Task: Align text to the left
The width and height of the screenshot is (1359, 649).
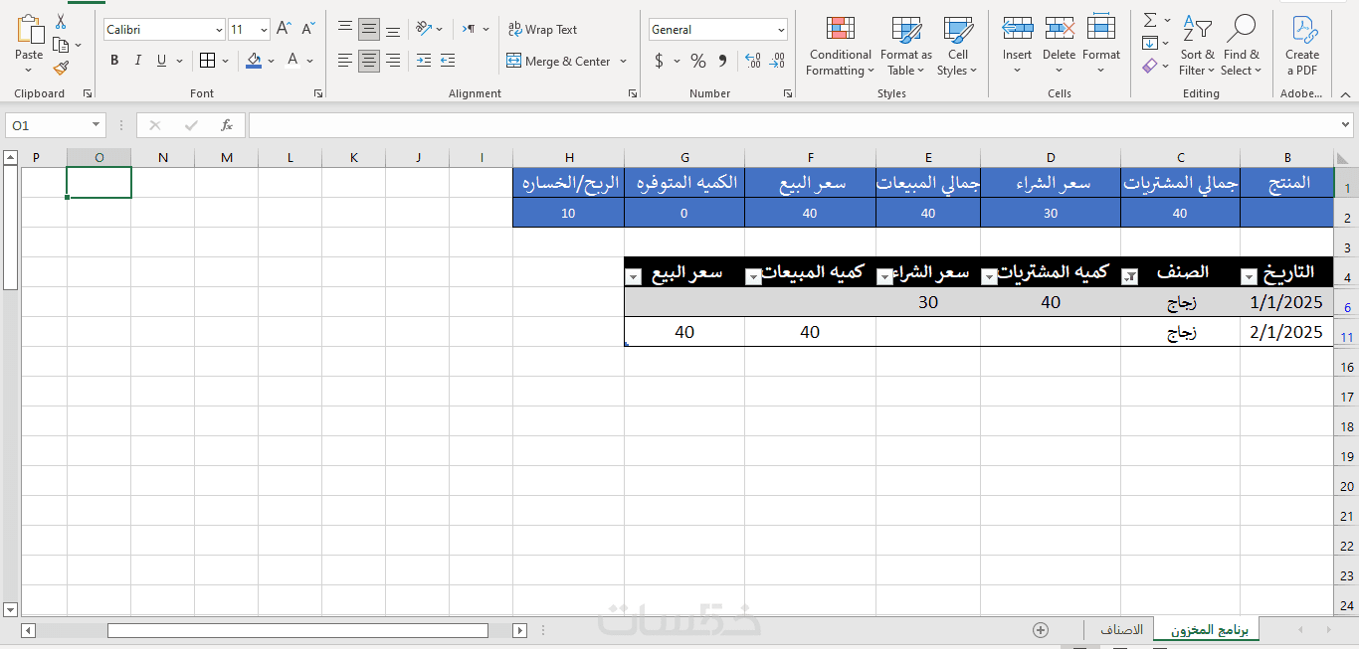Action: pos(345,61)
